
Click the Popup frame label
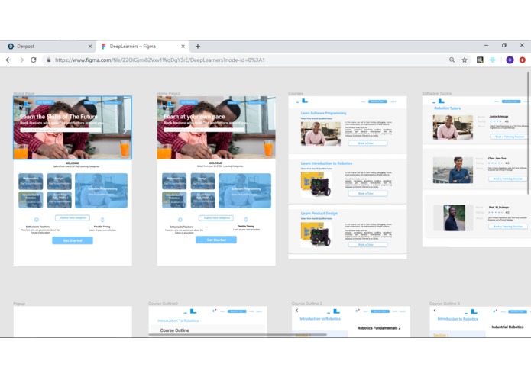(19, 304)
